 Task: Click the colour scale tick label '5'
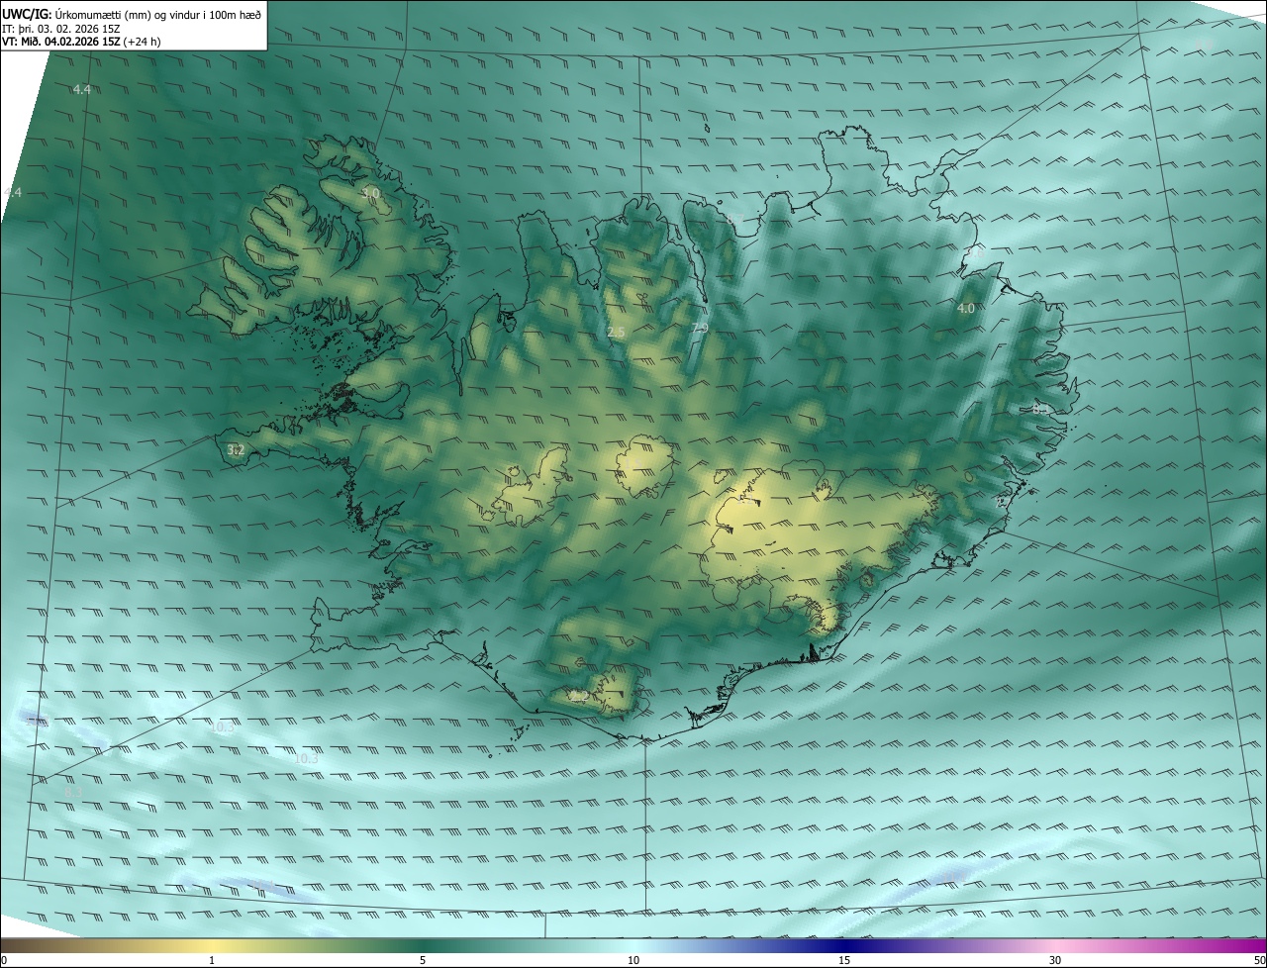coord(423,960)
